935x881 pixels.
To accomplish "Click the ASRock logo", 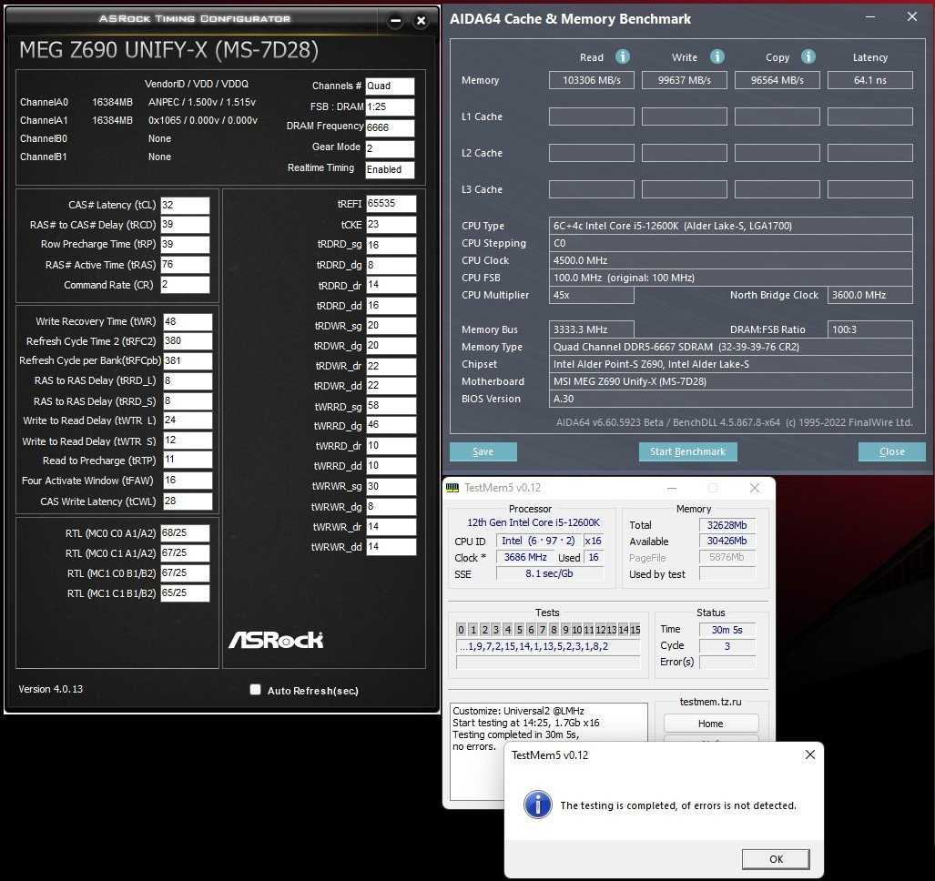I will point(275,640).
